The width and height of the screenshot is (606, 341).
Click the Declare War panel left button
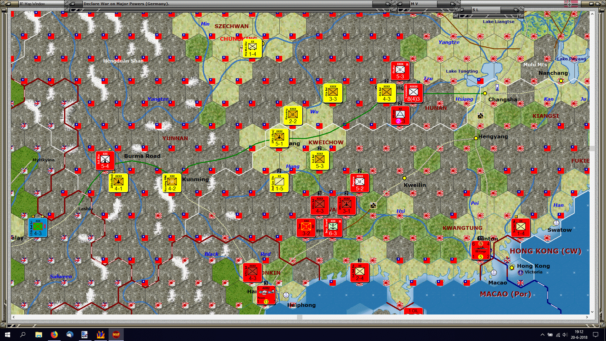coord(72,4)
